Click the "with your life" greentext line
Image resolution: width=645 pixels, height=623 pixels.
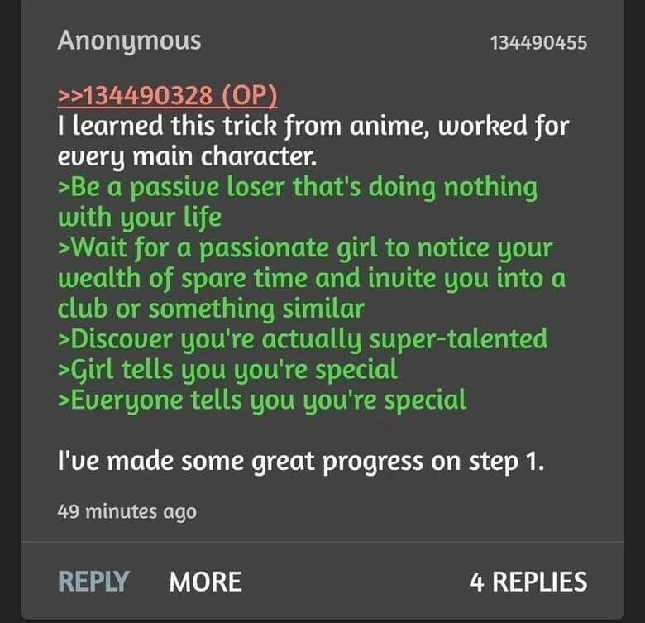140,218
